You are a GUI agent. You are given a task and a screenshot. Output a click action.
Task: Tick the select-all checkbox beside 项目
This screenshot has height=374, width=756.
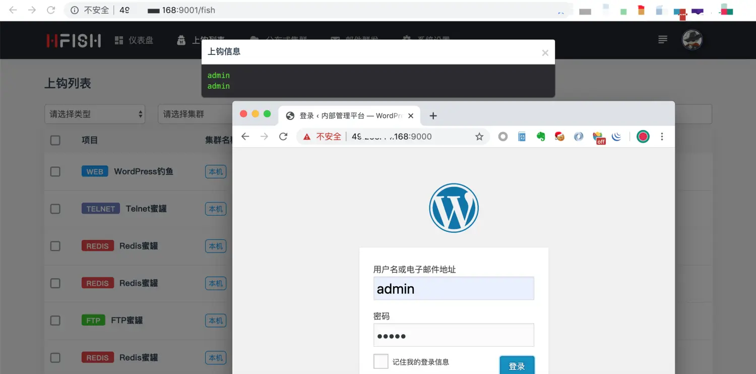click(55, 140)
